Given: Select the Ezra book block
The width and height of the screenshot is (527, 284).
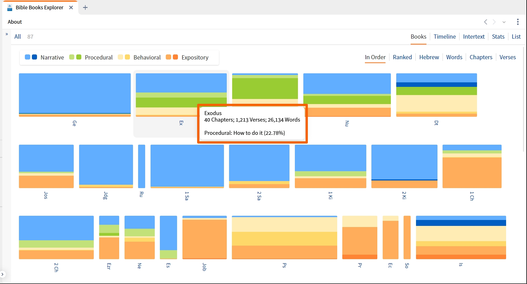Looking at the screenshot, I should [x=109, y=237].
